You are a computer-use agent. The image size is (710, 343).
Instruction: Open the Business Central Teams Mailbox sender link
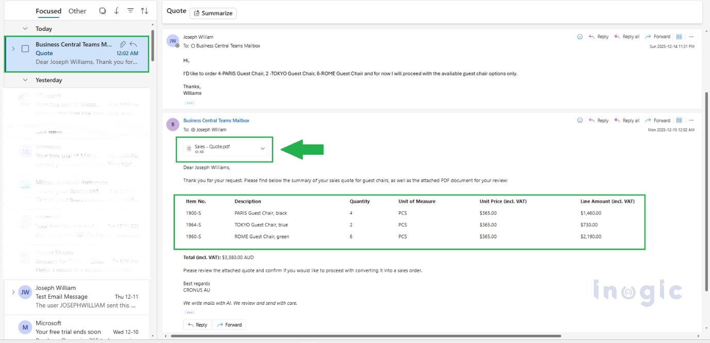click(216, 121)
